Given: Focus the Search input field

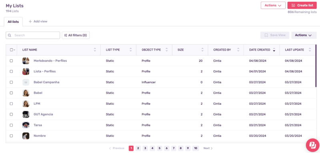Looking at the screenshot, I should click(33, 35).
